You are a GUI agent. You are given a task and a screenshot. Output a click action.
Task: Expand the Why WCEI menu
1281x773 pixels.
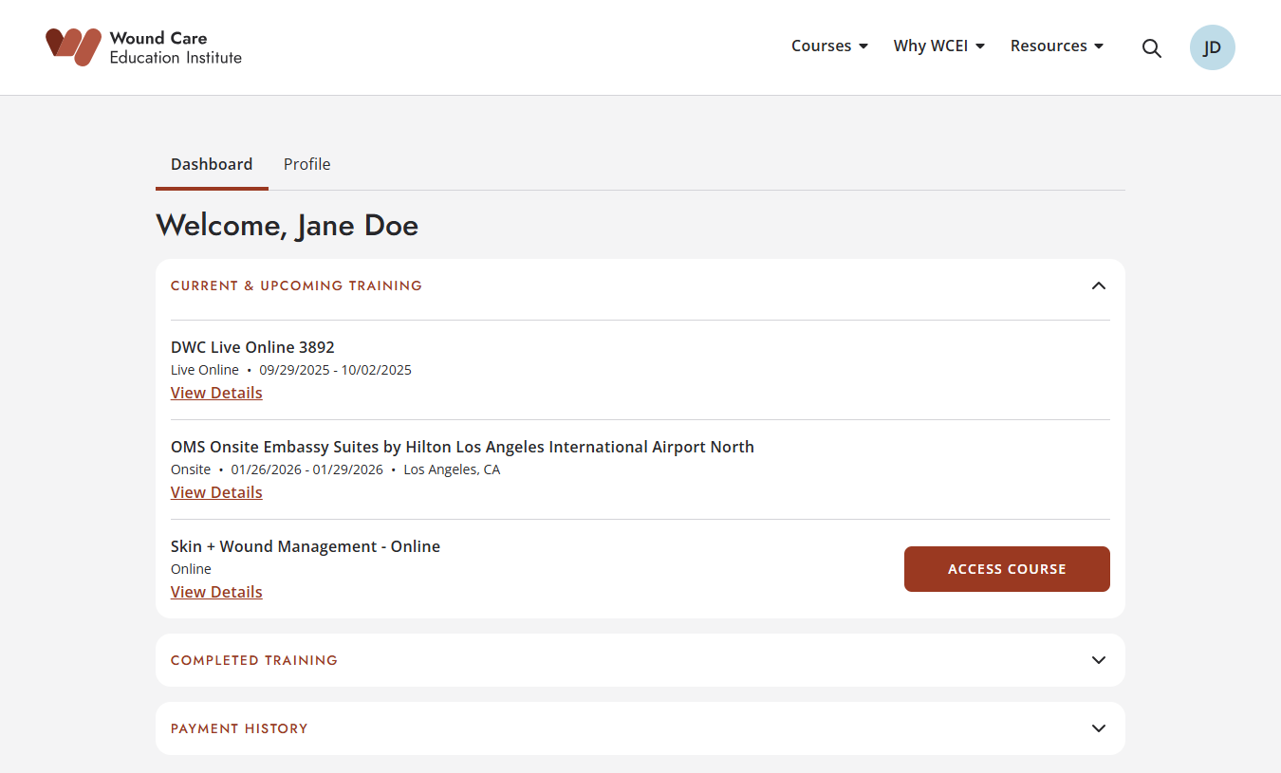[938, 46]
